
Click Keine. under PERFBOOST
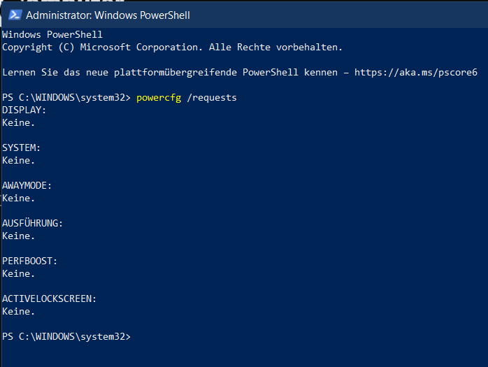pos(18,273)
